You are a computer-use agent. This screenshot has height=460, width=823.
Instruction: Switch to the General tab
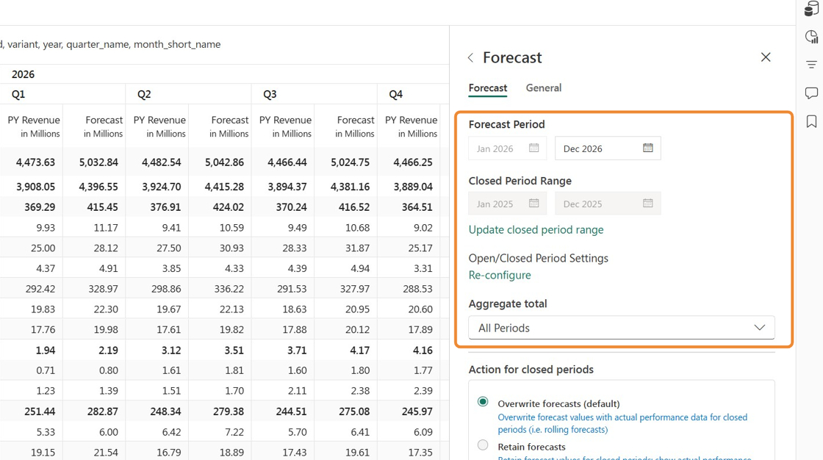pos(543,87)
